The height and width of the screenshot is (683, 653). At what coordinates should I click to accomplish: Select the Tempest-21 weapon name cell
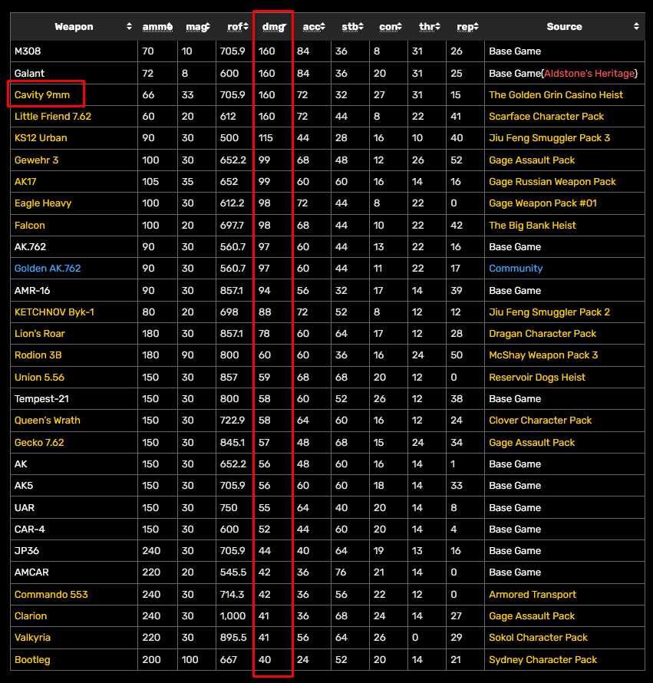pyautogui.click(x=74, y=399)
